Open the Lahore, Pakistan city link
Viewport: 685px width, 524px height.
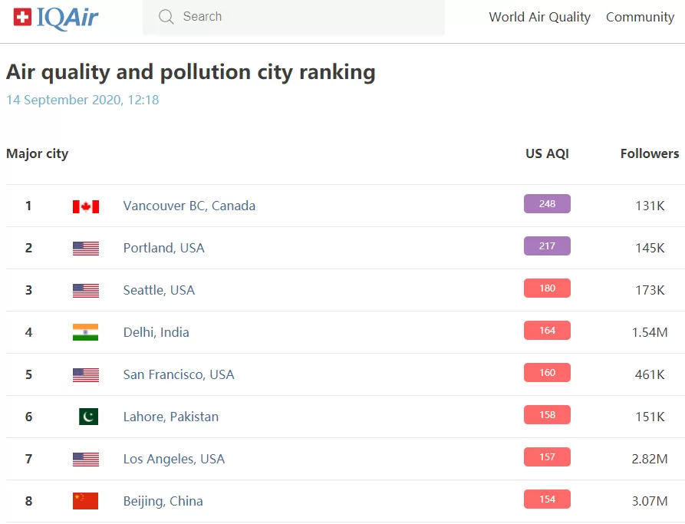(171, 417)
